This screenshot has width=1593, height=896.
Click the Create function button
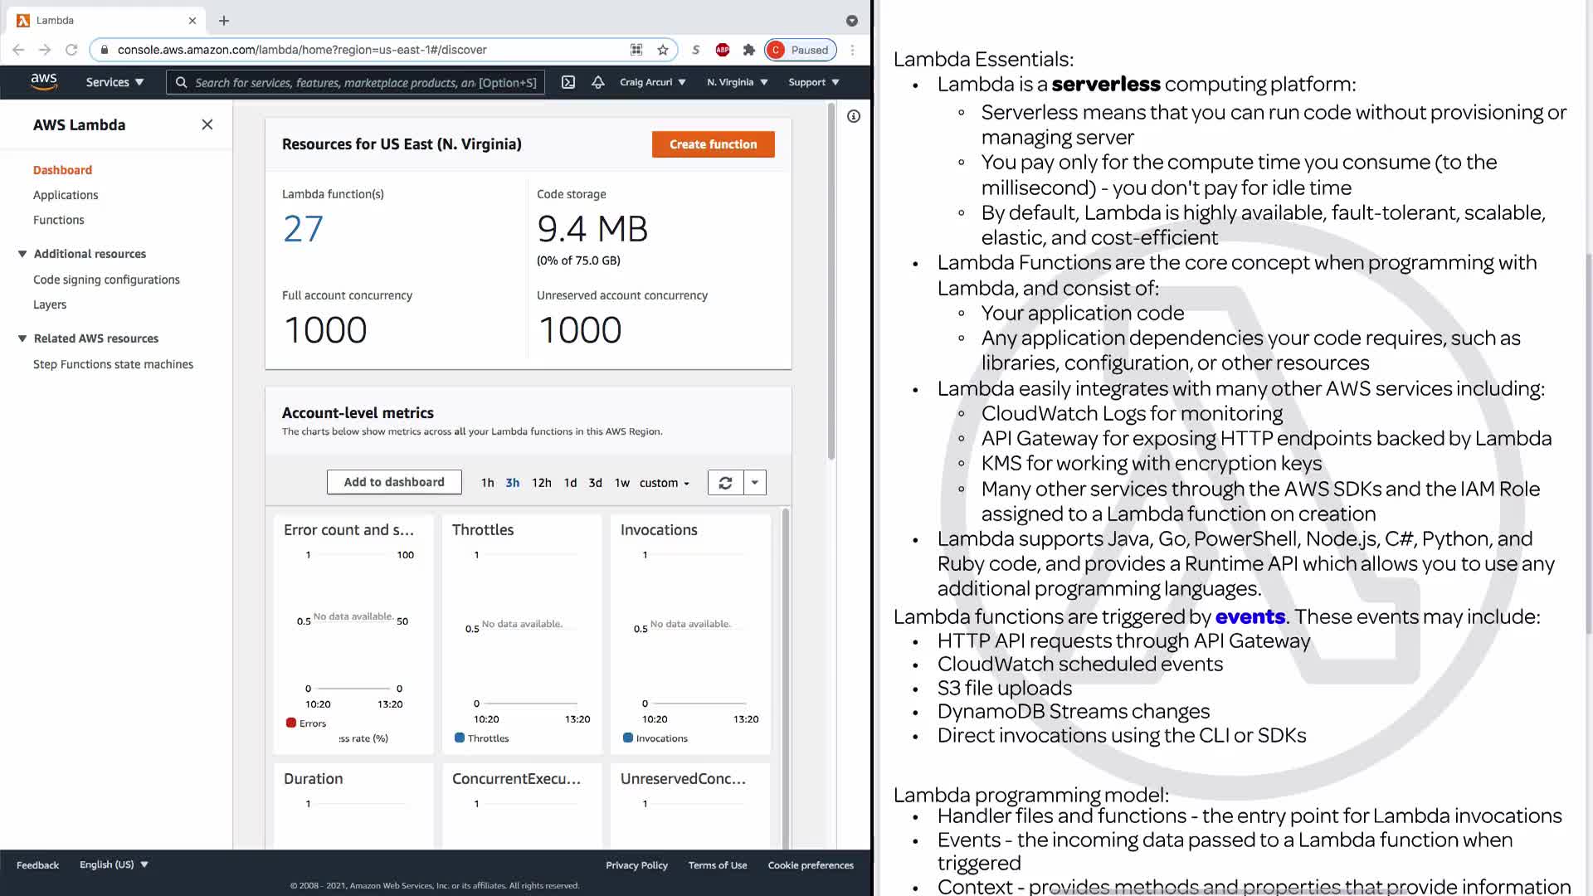point(713,144)
